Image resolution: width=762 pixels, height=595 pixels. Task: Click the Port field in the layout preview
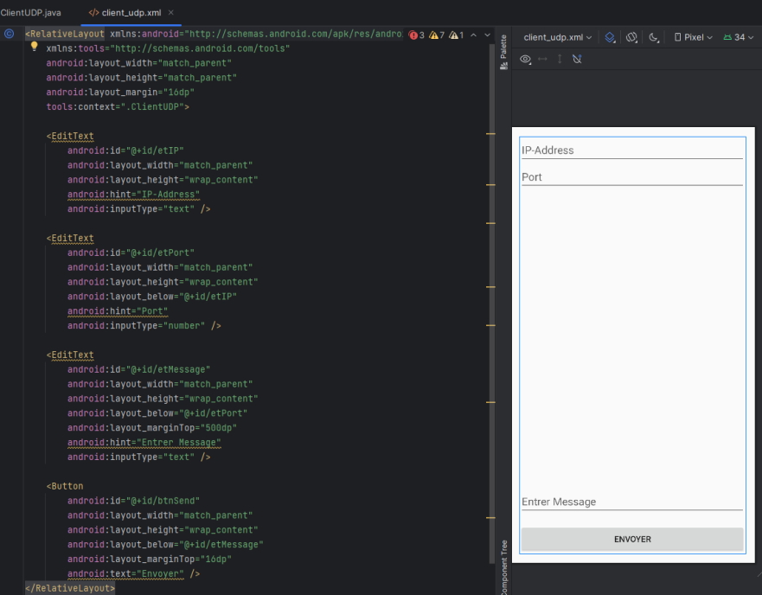click(x=632, y=176)
